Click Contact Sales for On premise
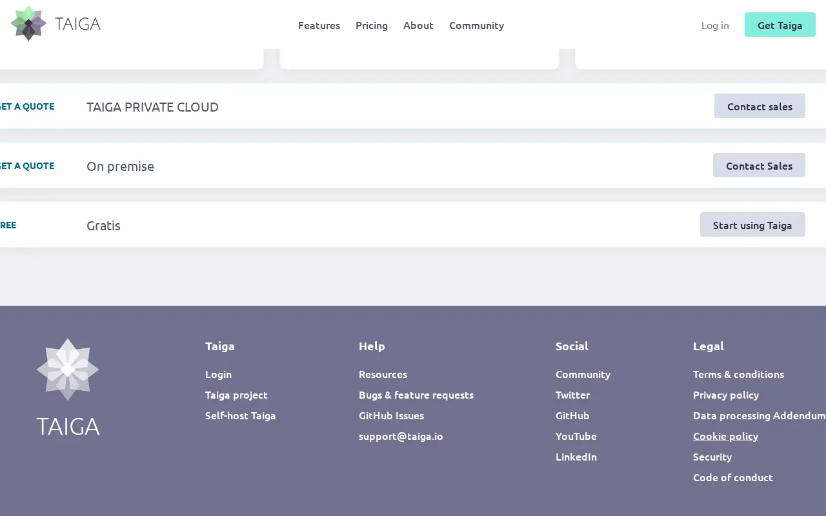 (x=759, y=165)
